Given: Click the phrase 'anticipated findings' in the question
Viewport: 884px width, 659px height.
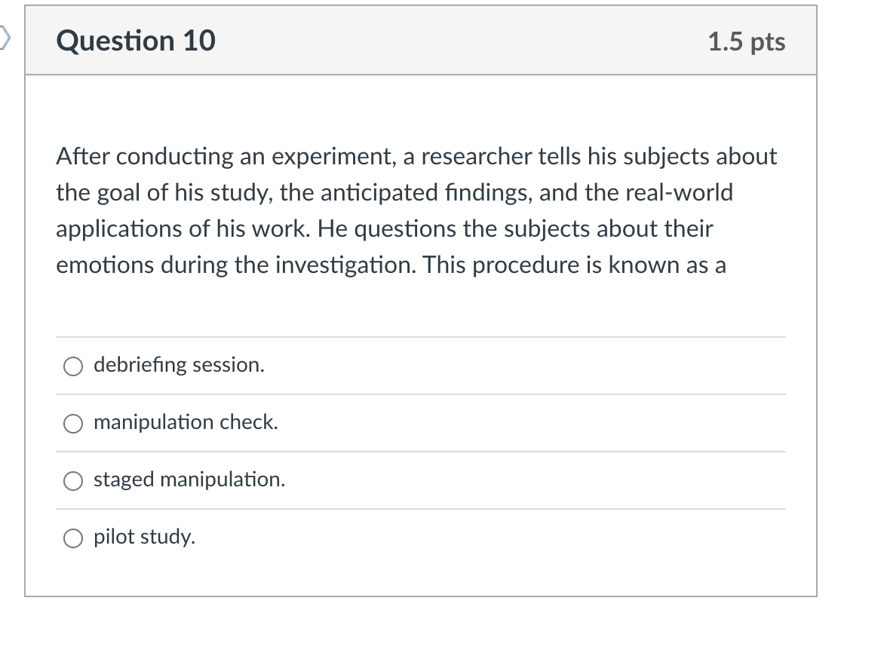Looking at the screenshot, I should point(426,193).
